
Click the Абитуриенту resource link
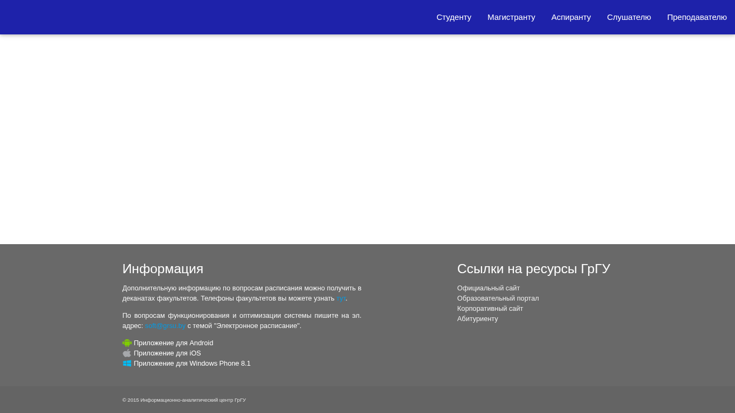(x=478, y=319)
